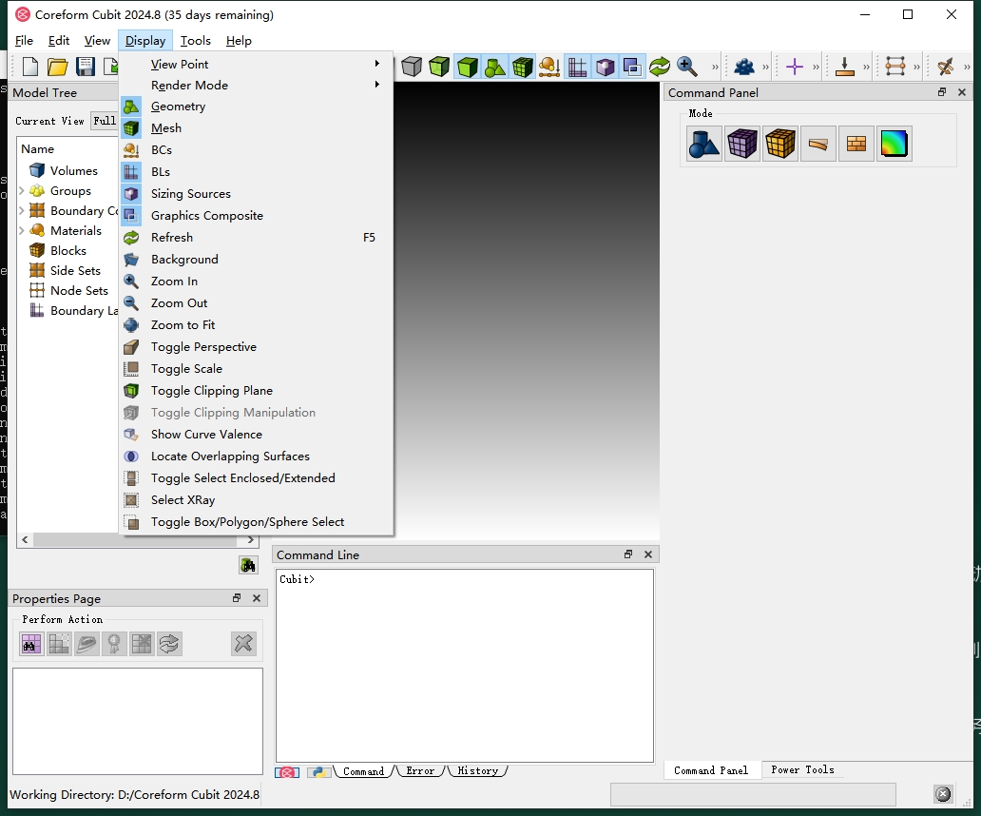This screenshot has height=816, width=981.
Task: Click Model Tree scroll left arrow
Action: [25, 539]
